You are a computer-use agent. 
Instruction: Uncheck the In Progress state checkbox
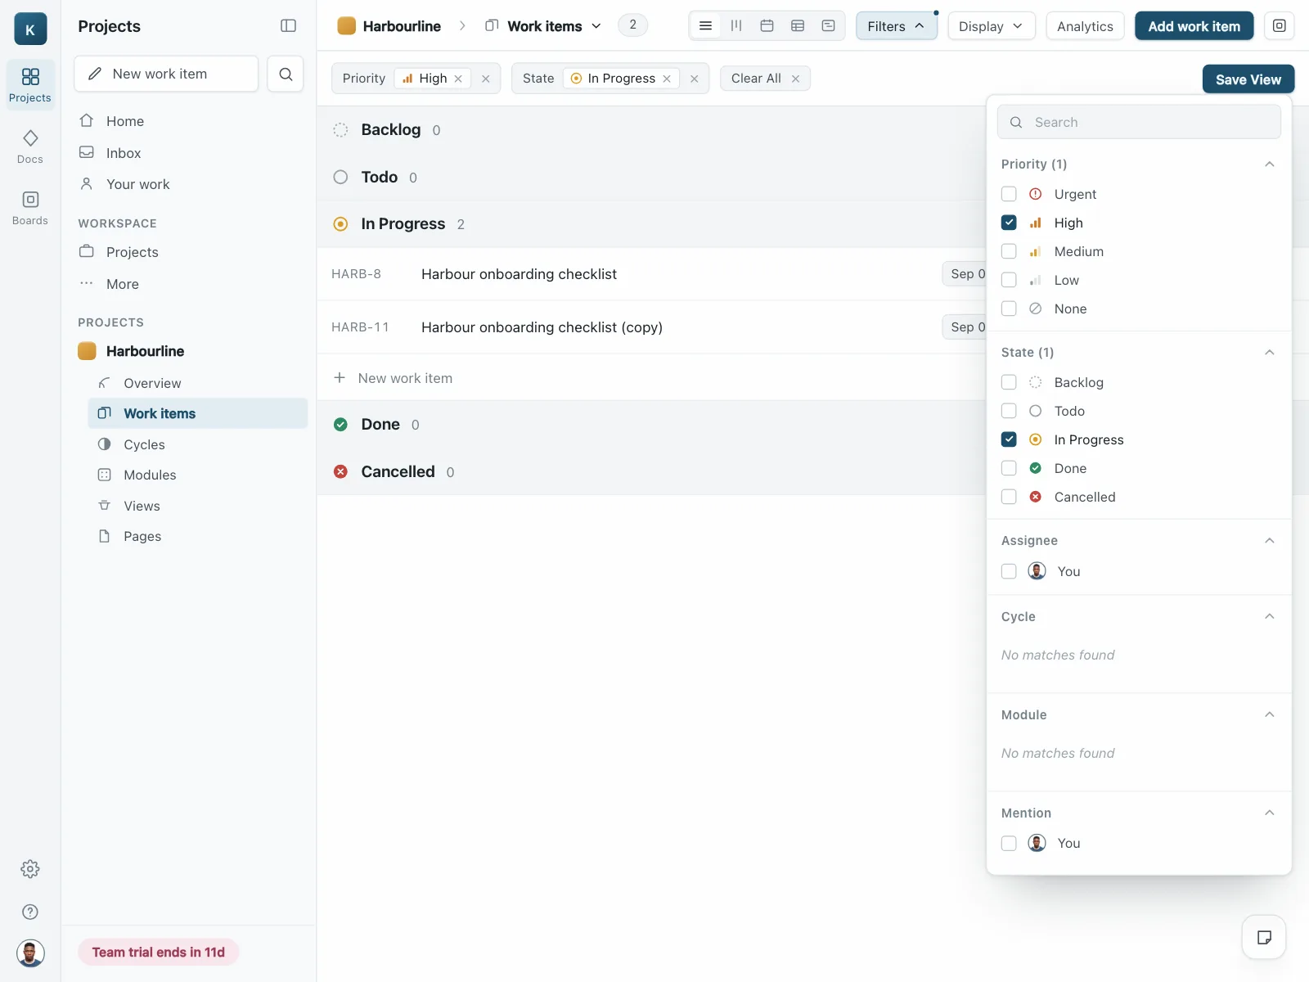click(x=1009, y=439)
